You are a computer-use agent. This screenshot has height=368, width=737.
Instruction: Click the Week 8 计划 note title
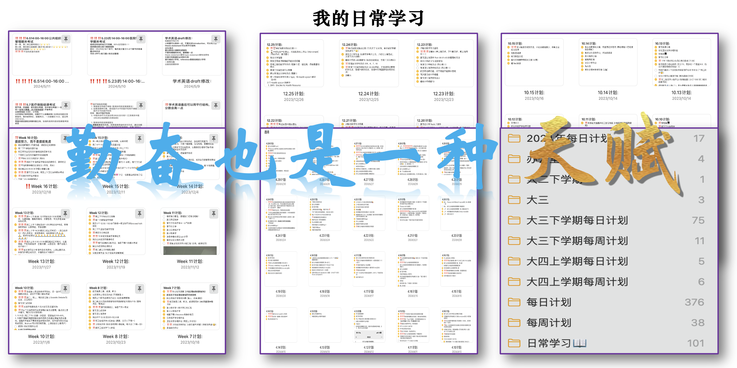[116, 336]
